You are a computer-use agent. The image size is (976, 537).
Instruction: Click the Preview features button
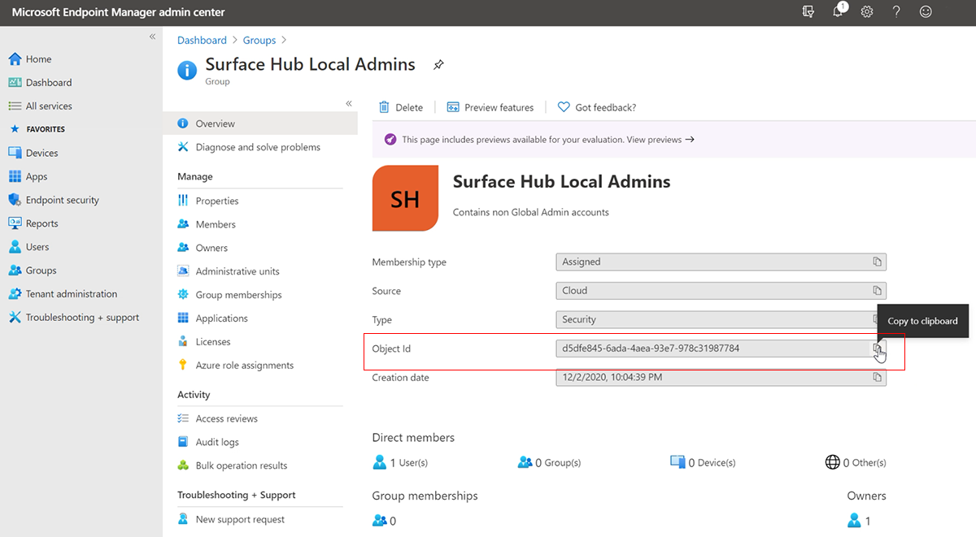point(490,107)
